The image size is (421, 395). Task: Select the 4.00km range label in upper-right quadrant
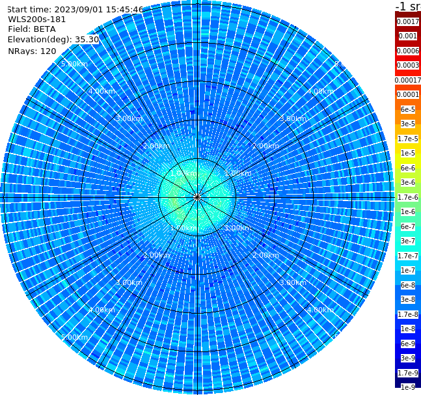tap(320, 91)
